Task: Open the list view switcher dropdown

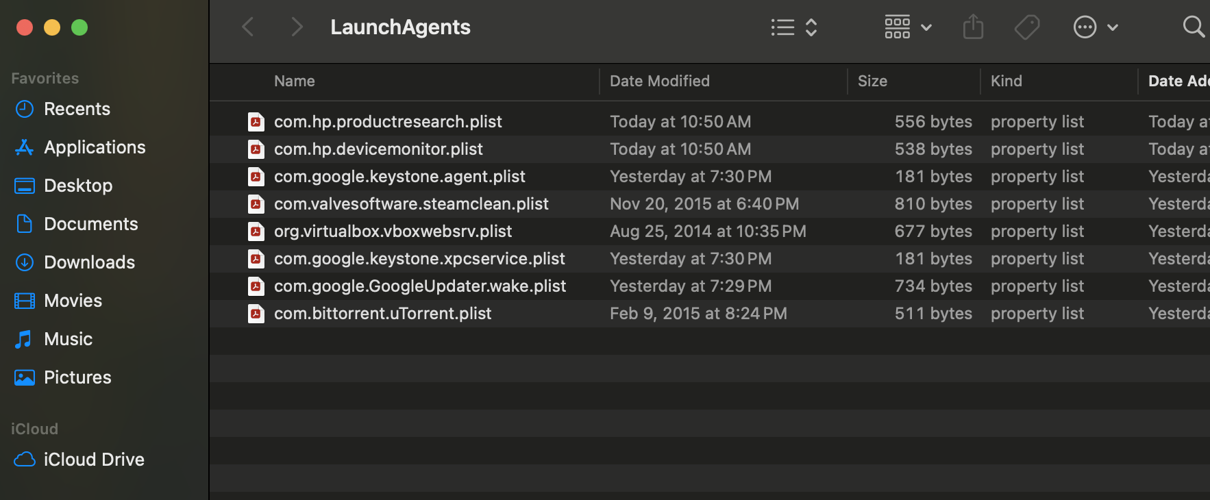Action: click(x=793, y=27)
